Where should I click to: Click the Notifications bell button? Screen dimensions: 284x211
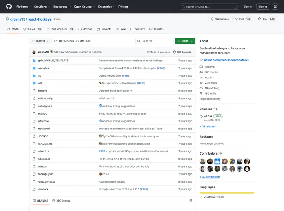tap(220, 19)
